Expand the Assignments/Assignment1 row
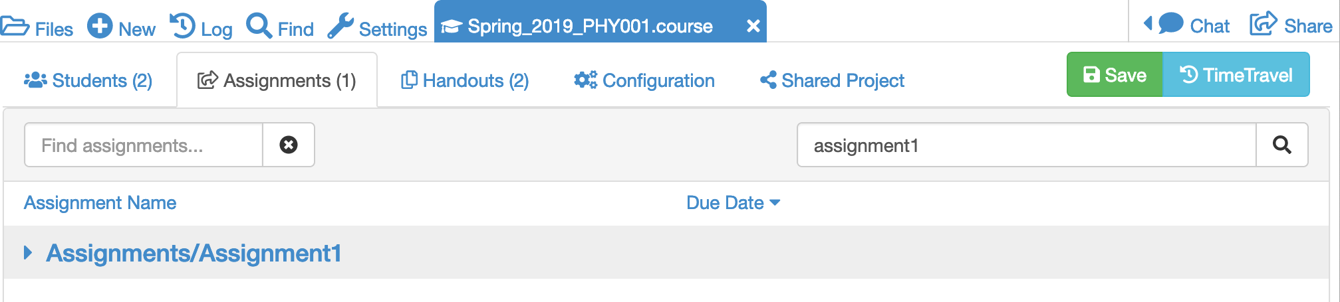 click(x=28, y=253)
